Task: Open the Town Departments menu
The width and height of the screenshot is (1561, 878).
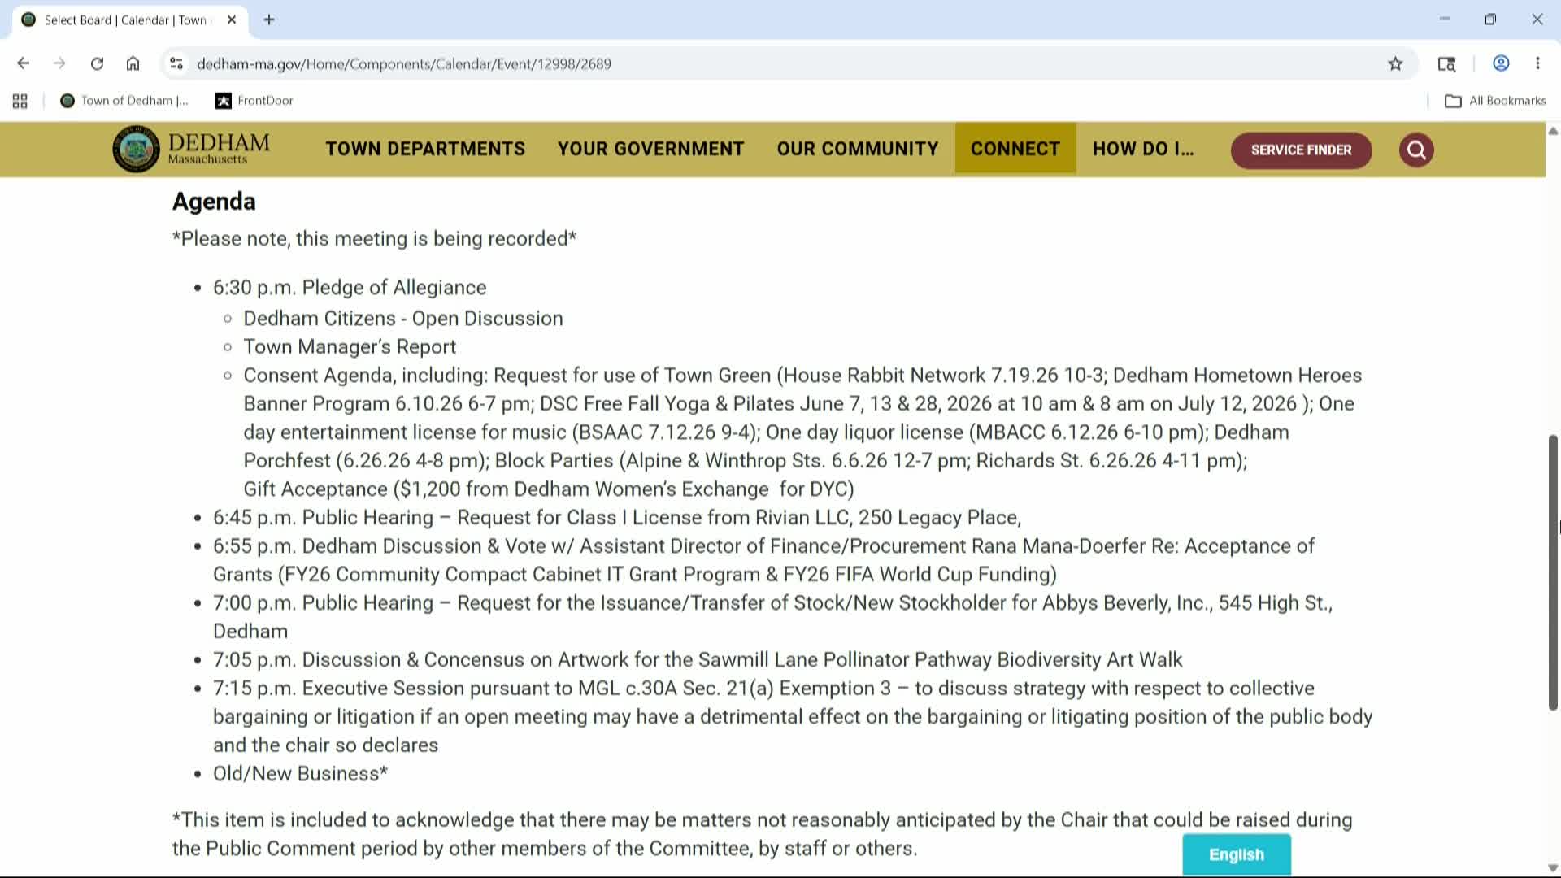Action: (425, 149)
